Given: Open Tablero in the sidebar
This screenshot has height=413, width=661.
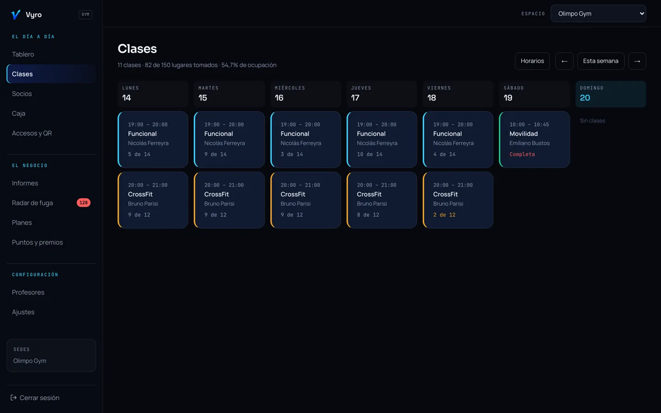Looking at the screenshot, I should tap(51, 54).
